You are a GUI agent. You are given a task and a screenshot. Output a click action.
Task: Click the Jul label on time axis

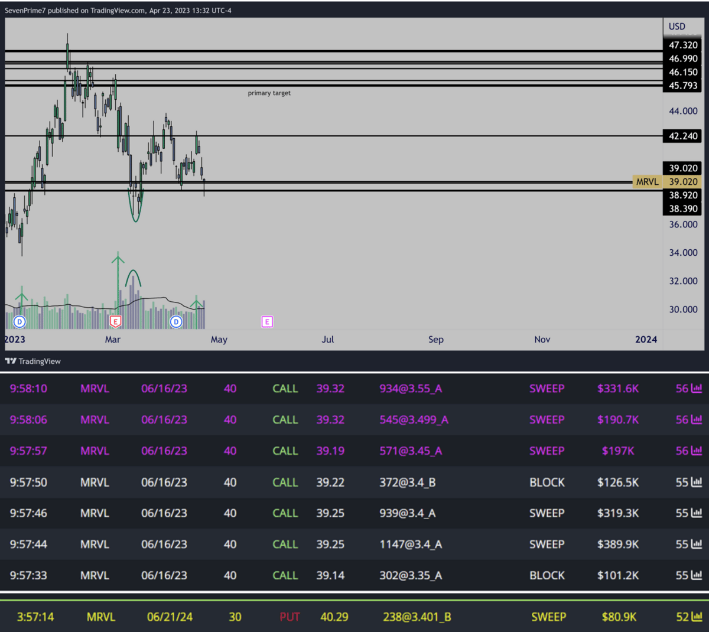click(328, 339)
